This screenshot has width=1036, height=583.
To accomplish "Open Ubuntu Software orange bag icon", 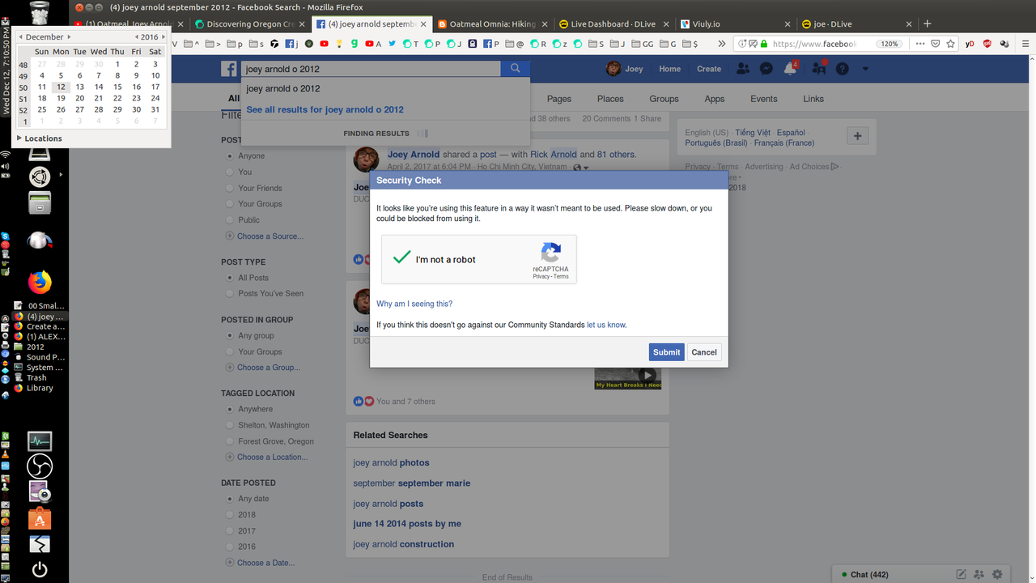I will tap(40, 517).
